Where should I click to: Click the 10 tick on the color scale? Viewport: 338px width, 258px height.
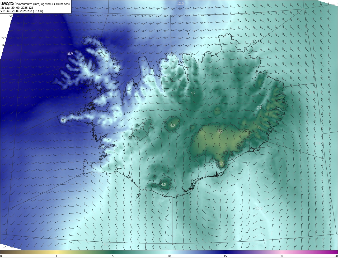coord(169,256)
